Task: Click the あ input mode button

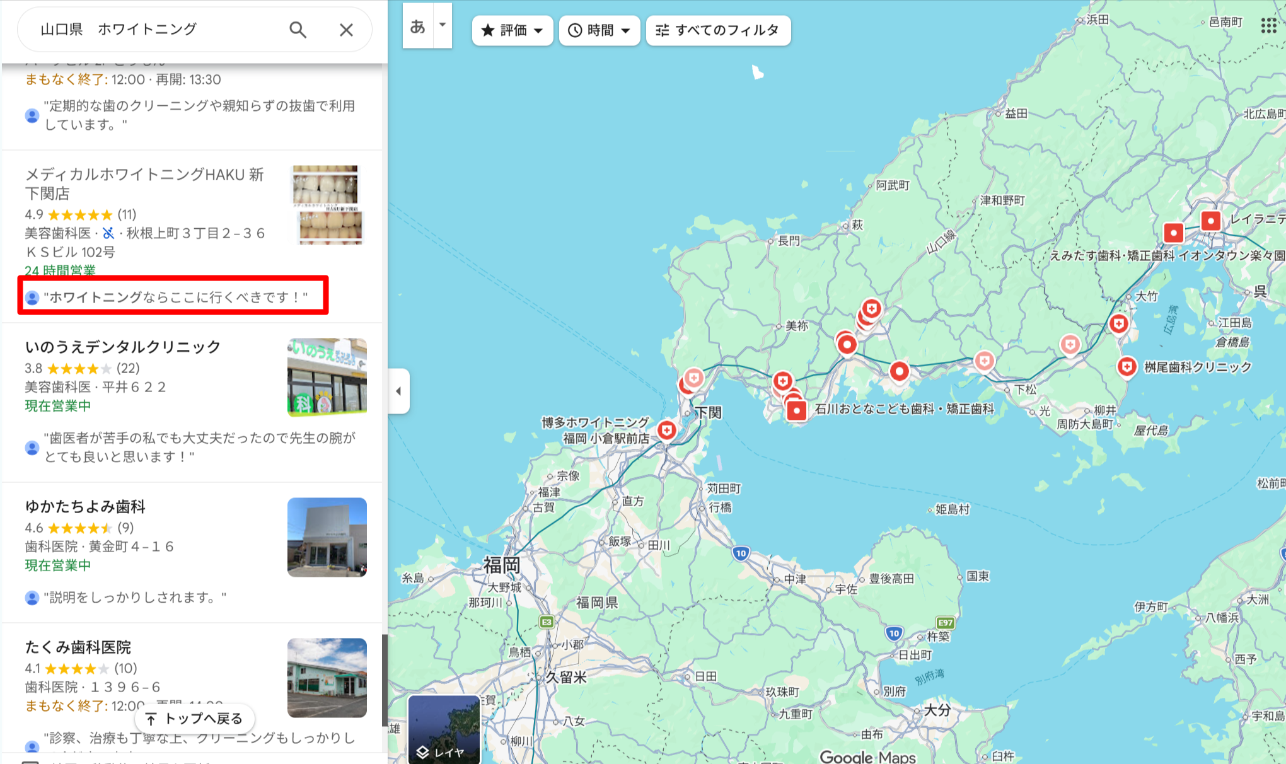Action: (417, 26)
